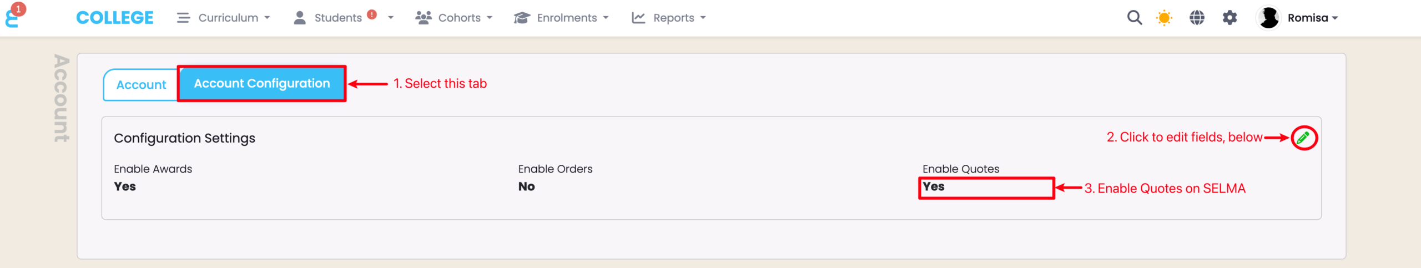
Task: Toggle the sun light-mode theme icon
Action: (x=1164, y=18)
